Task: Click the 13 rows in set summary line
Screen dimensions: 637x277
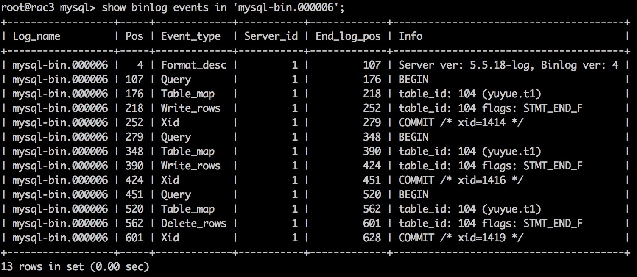Action: coord(75,267)
